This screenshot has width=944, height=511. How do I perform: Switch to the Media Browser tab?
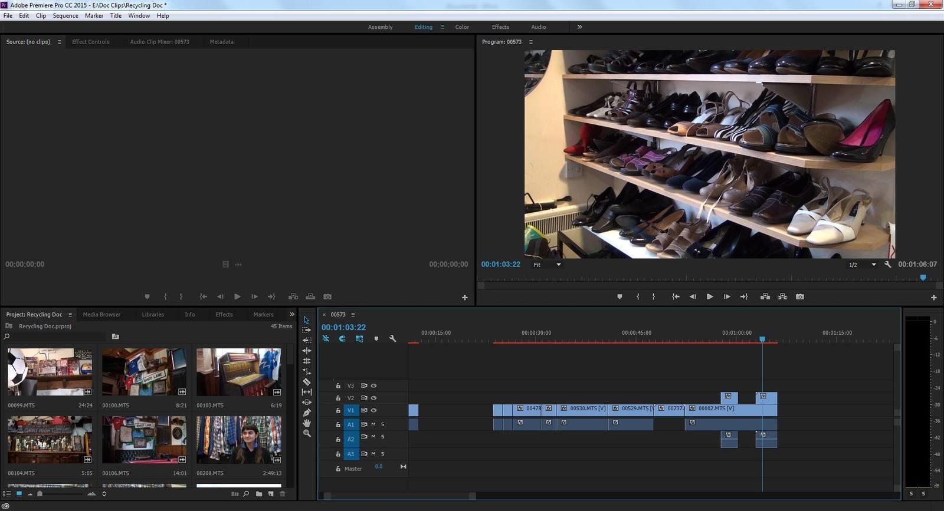point(101,315)
